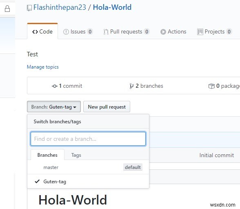Click the Hola-World README heading
240x209 pixels.
(x=73, y=200)
